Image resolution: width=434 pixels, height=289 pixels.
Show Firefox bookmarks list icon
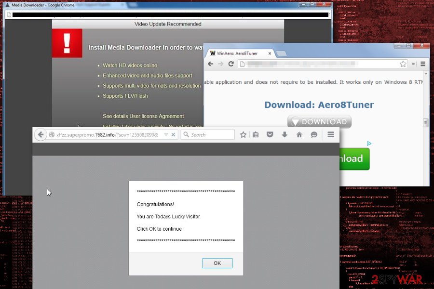[x=256, y=135]
